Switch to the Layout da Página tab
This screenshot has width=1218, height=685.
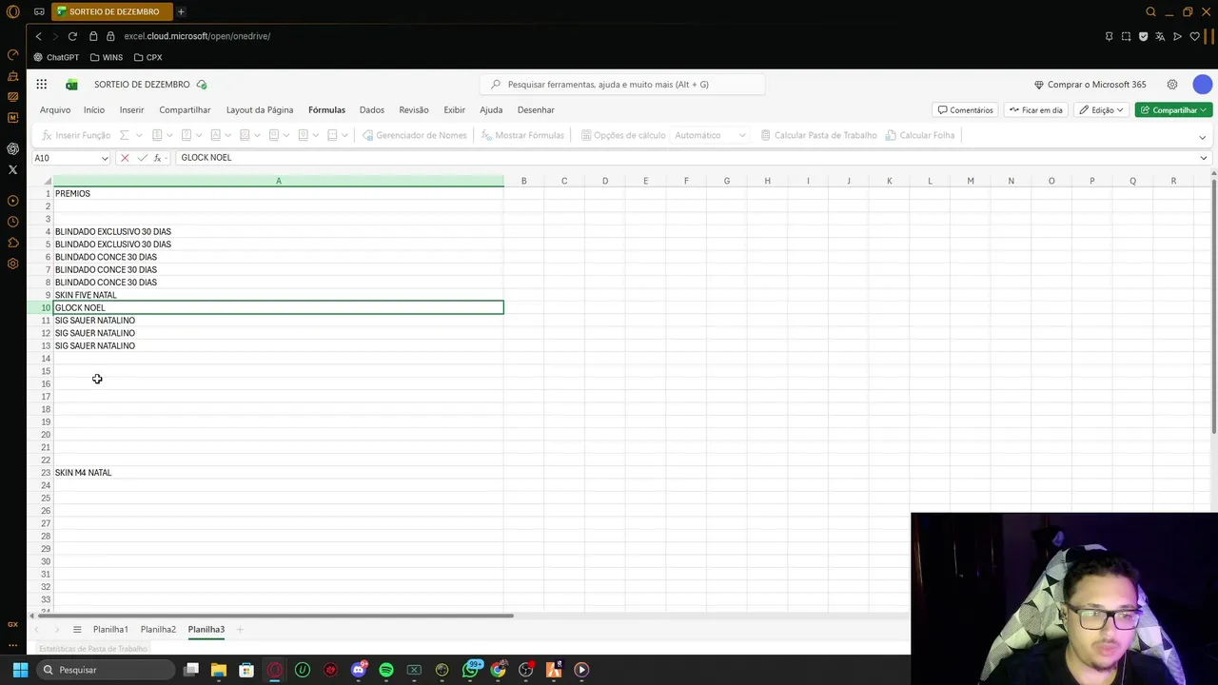pos(260,110)
